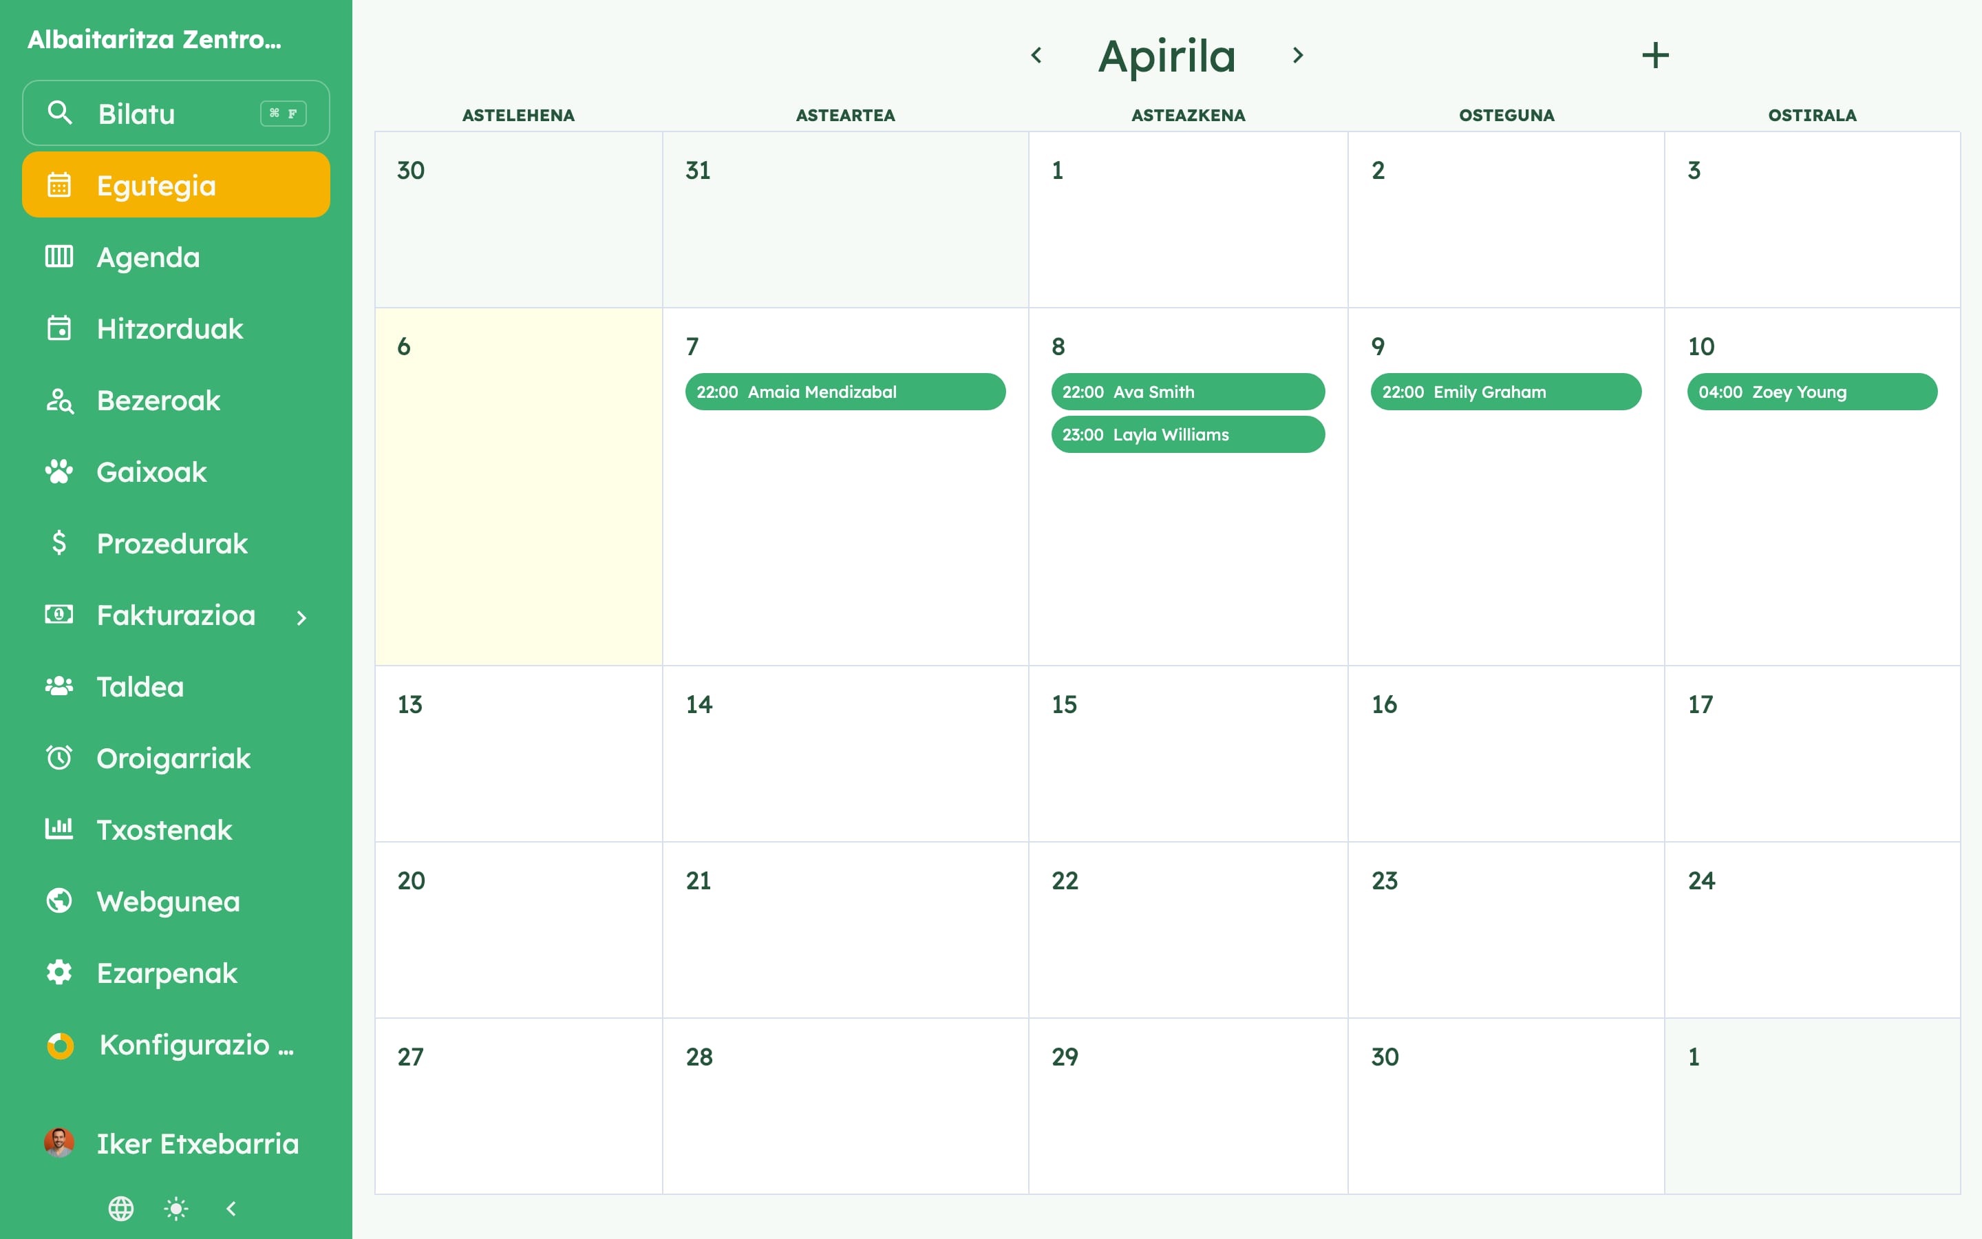Click the plus icon to add appointment

click(x=1655, y=56)
